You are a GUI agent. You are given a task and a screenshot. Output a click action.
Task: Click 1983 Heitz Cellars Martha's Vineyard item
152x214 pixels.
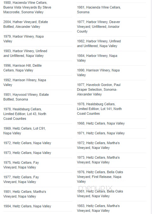98,208
